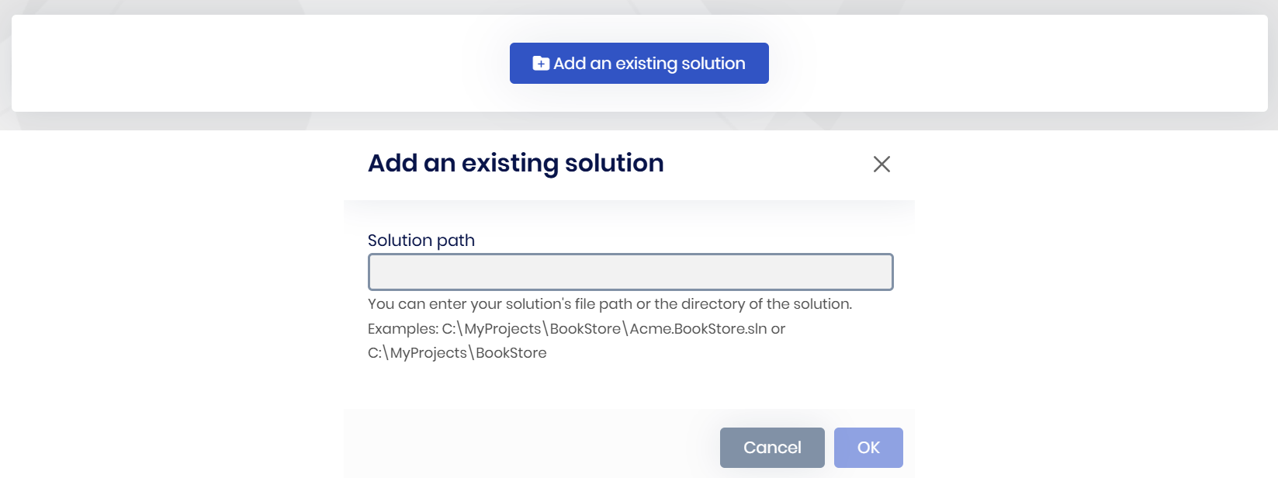The width and height of the screenshot is (1278, 478).
Task: Click the grayed OK confirmation control
Action: tap(868, 447)
